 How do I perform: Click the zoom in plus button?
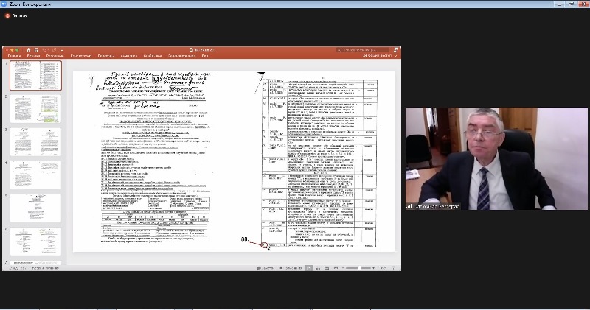point(373,268)
